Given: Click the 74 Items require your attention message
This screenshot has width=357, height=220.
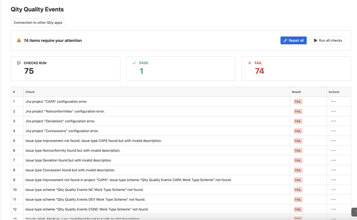Looking at the screenshot, I should click(x=53, y=40).
